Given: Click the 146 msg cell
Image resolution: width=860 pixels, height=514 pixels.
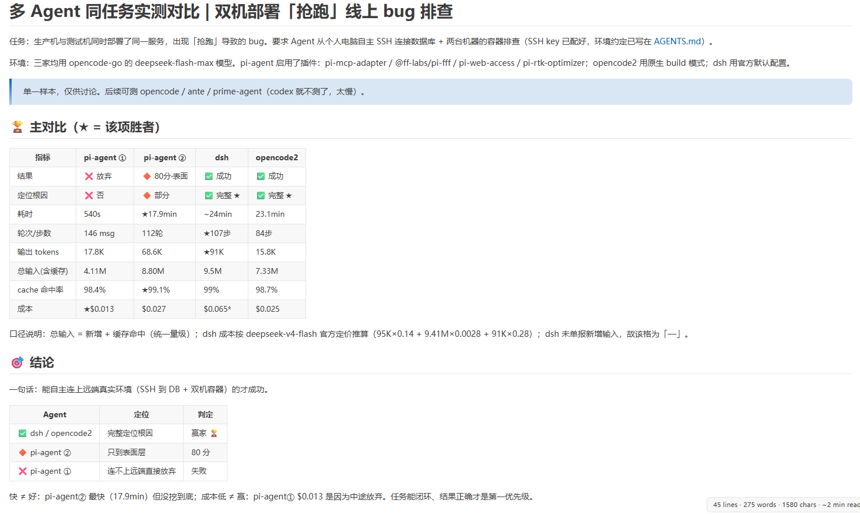Looking at the screenshot, I should pyautogui.click(x=105, y=233).
